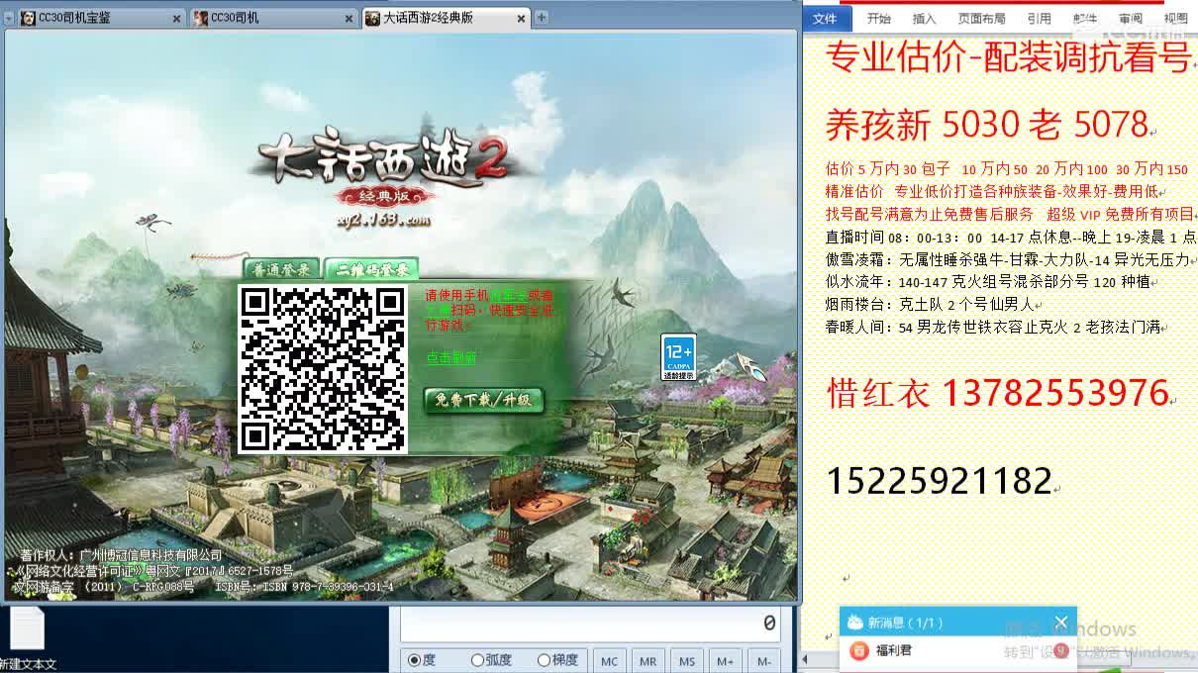Click the calculator MC button
The image size is (1198, 673).
coord(610,661)
